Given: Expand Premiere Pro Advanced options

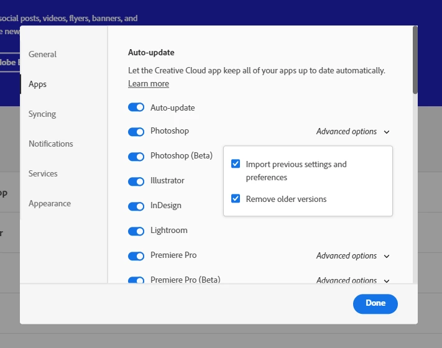Looking at the screenshot, I should [x=353, y=255].
